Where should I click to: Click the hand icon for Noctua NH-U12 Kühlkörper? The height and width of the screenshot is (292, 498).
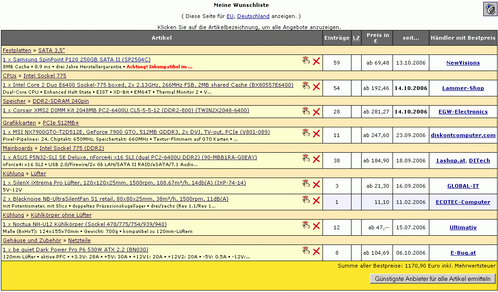tap(306, 225)
